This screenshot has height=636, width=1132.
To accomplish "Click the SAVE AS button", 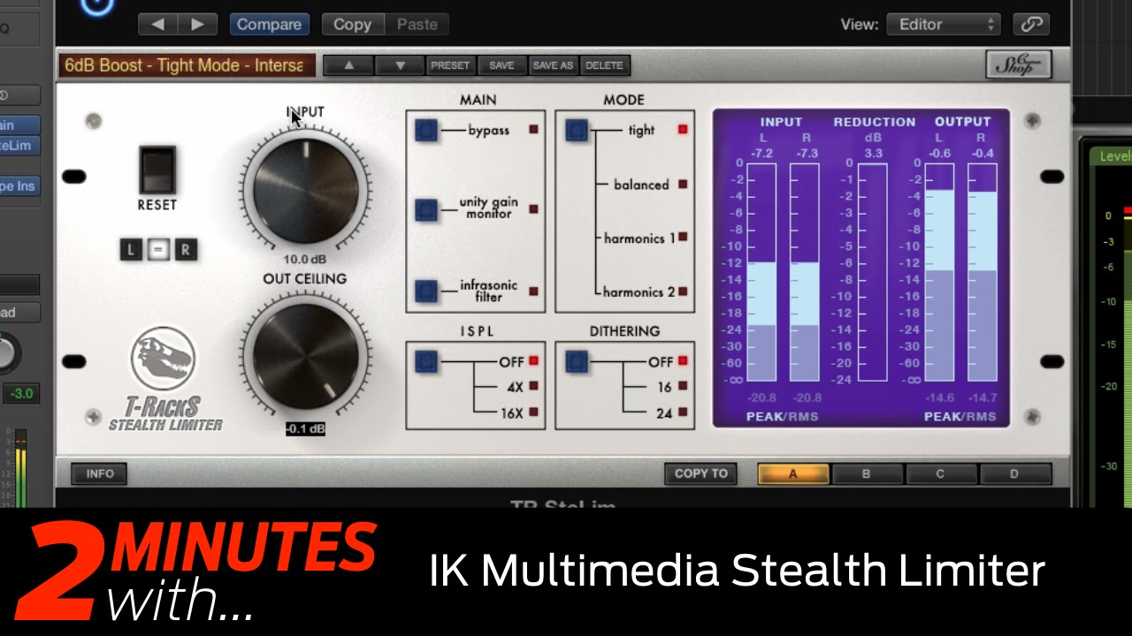I will point(553,65).
